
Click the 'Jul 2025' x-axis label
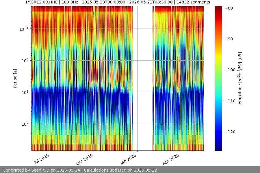tap(42, 159)
